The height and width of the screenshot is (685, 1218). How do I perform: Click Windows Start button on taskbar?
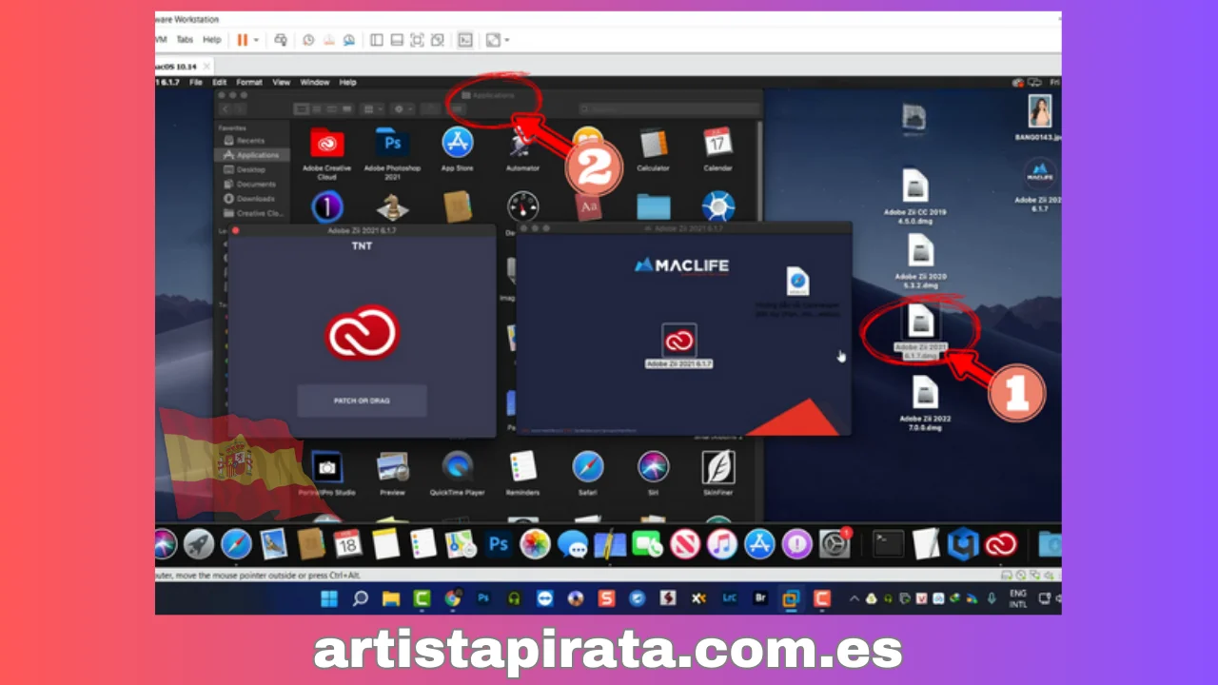coord(329,598)
